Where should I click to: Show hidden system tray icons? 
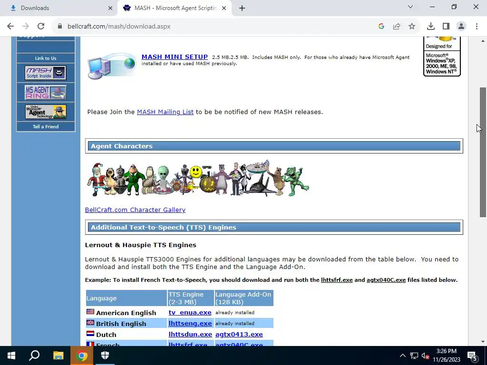(402, 355)
